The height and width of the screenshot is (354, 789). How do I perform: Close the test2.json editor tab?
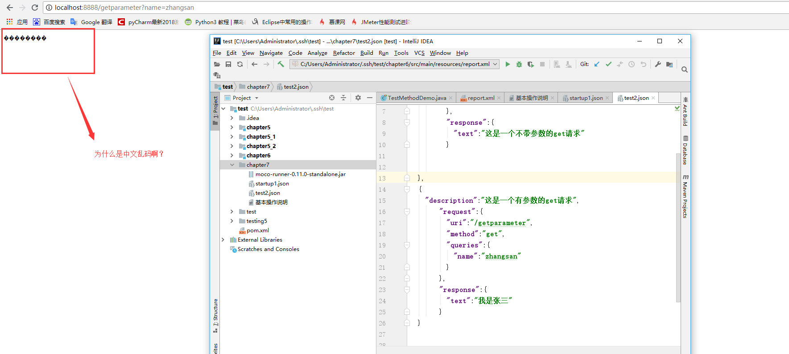[x=653, y=98]
